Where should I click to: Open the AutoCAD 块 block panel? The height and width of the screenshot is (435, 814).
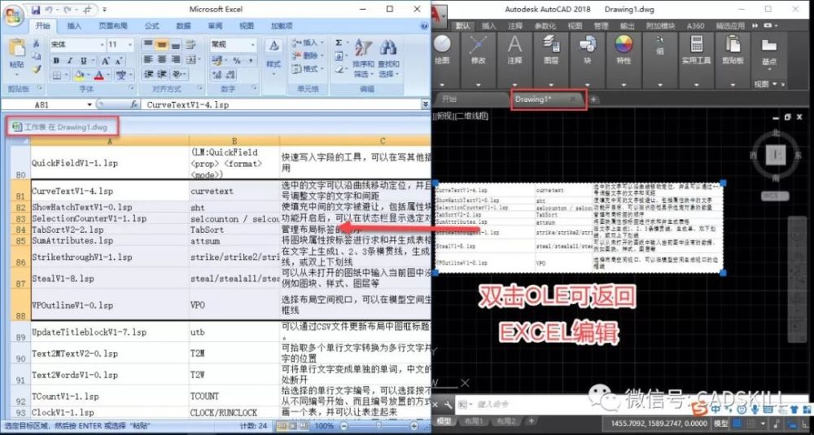(x=587, y=50)
